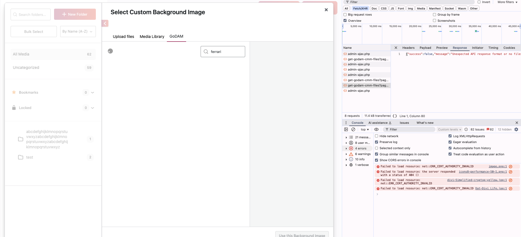Open the drawer three-dot menu
This screenshot has width=521, height=237.
[x=346, y=123]
